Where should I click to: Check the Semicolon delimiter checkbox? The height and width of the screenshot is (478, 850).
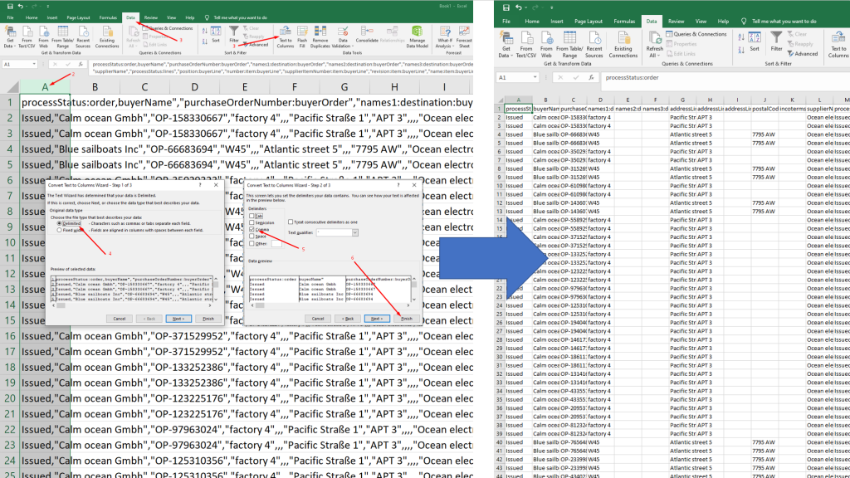coord(252,222)
